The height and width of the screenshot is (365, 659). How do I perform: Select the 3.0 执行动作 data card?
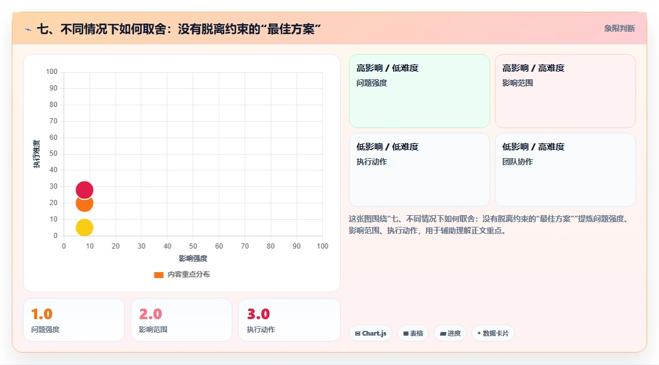point(289,320)
